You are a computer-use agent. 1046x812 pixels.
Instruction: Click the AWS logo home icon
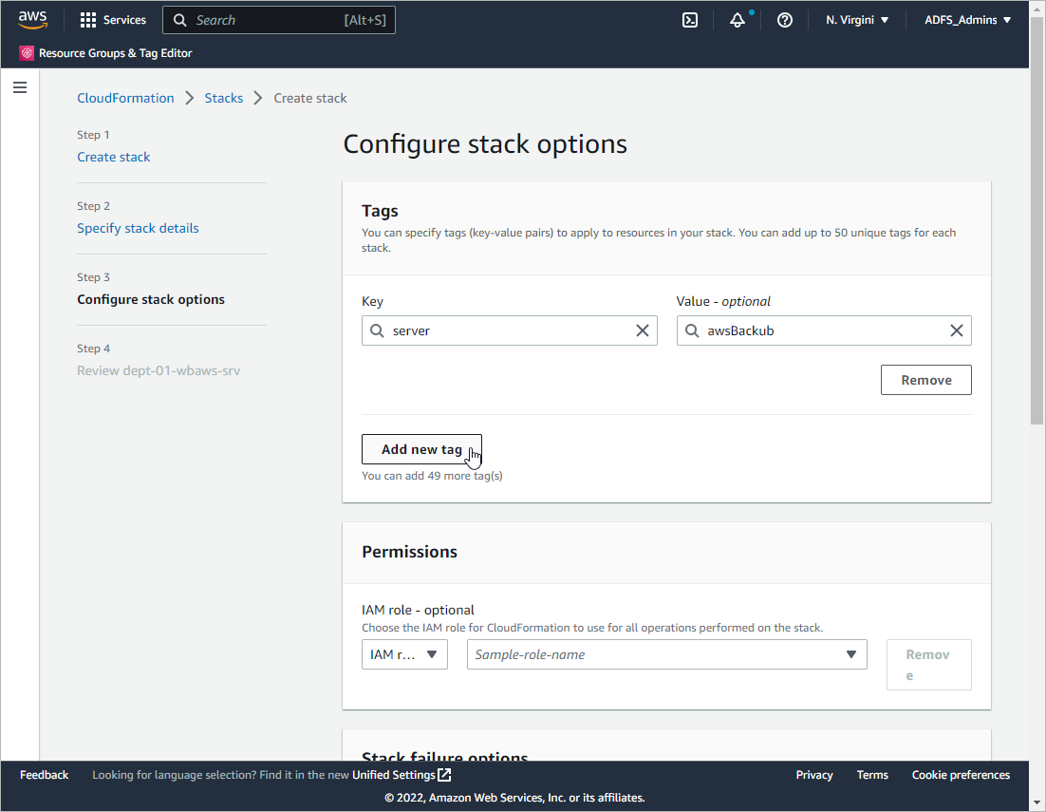click(x=32, y=20)
